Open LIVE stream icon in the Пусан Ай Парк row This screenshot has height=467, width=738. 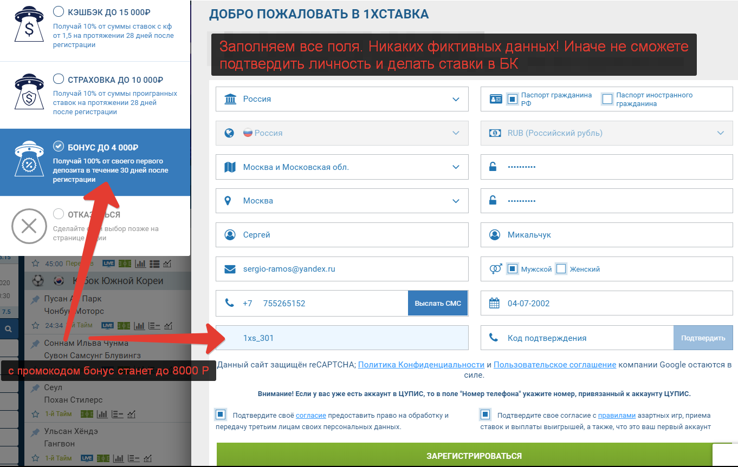108,325
